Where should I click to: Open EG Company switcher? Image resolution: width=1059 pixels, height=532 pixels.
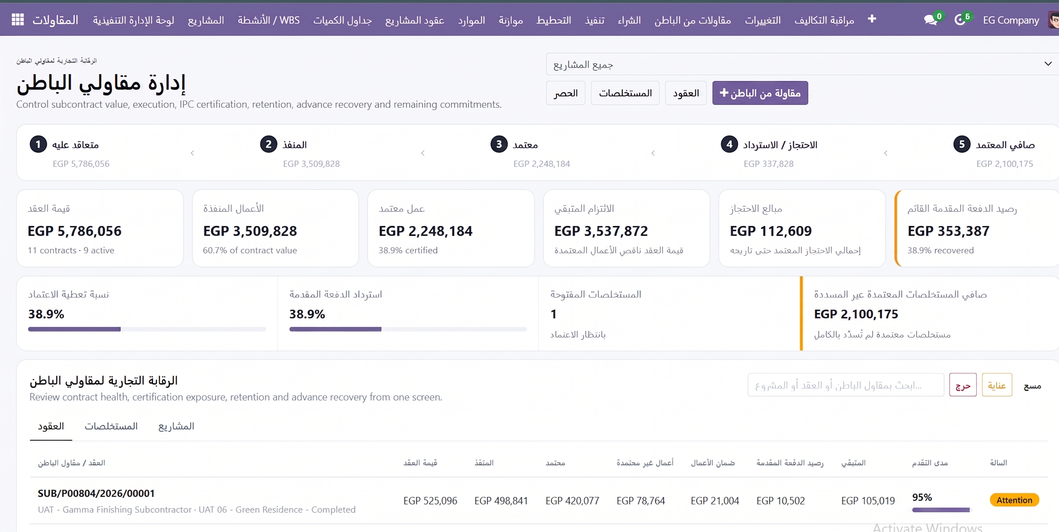[x=1011, y=20]
